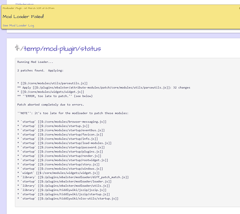The height and width of the screenshot is (214, 240).
Task: Click the ERROR too late to patch line
Action: coord(55,96)
